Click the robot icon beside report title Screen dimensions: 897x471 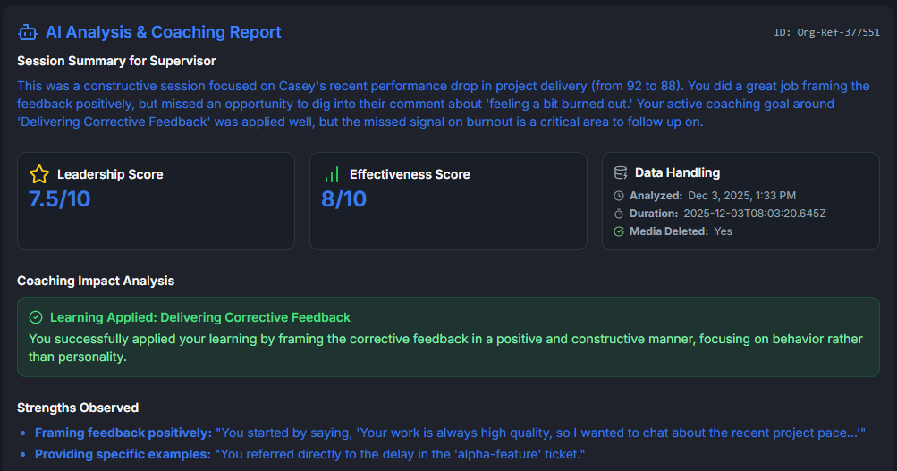(x=27, y=32)
